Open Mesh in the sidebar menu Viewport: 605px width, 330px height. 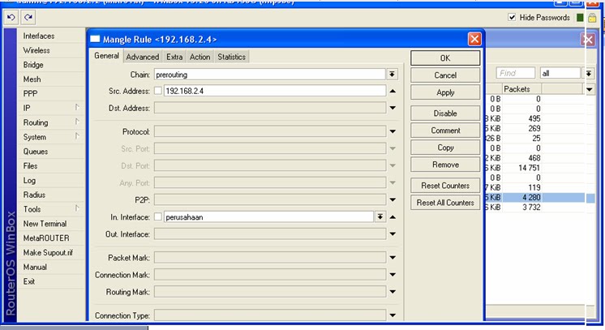(x=51, y=79)
